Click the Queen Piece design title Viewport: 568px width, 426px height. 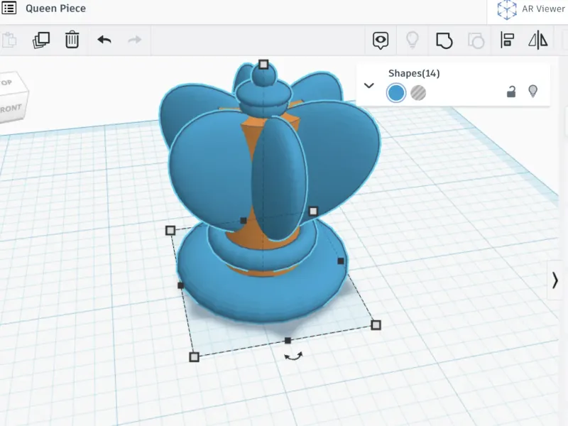[55, 9]
